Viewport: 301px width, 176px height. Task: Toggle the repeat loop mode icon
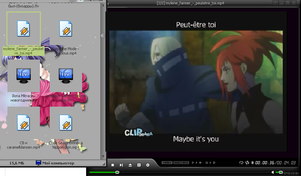click(x=241, y=163)
